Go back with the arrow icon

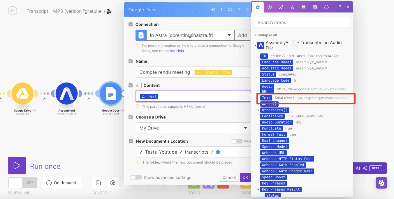13,11
